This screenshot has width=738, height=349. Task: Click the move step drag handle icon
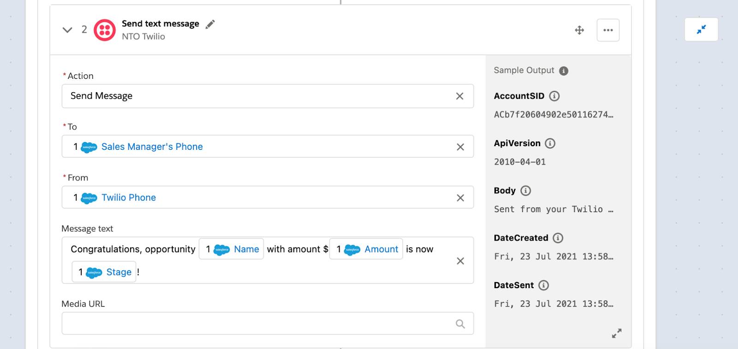coord(579,30)
